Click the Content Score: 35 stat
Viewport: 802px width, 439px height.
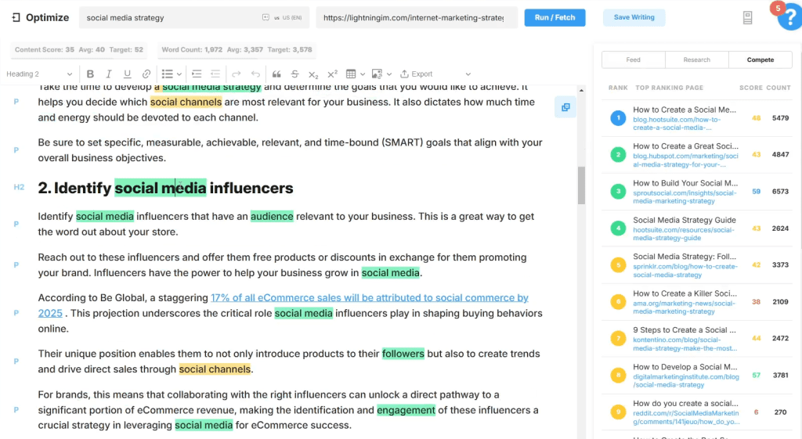[45, 49]
